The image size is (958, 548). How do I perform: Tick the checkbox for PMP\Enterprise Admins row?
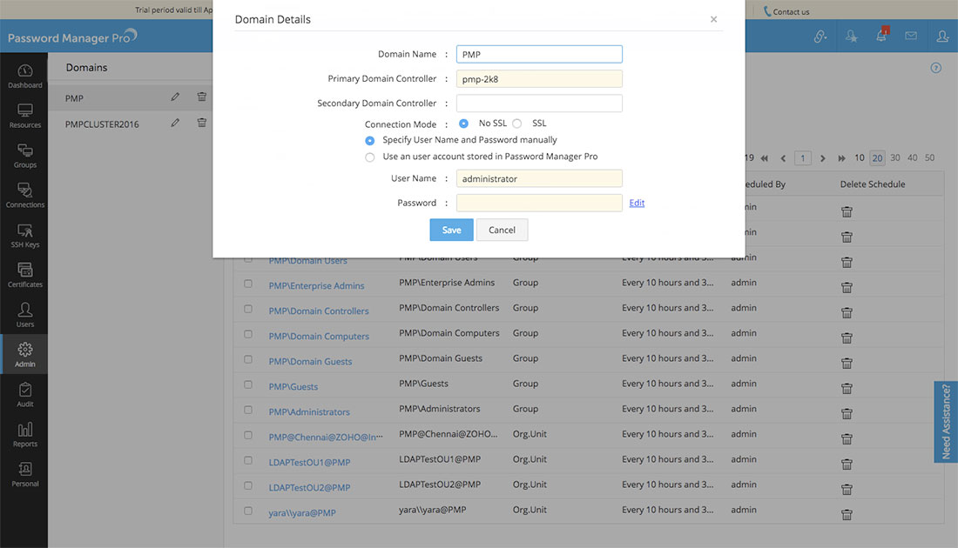(248, 284)
